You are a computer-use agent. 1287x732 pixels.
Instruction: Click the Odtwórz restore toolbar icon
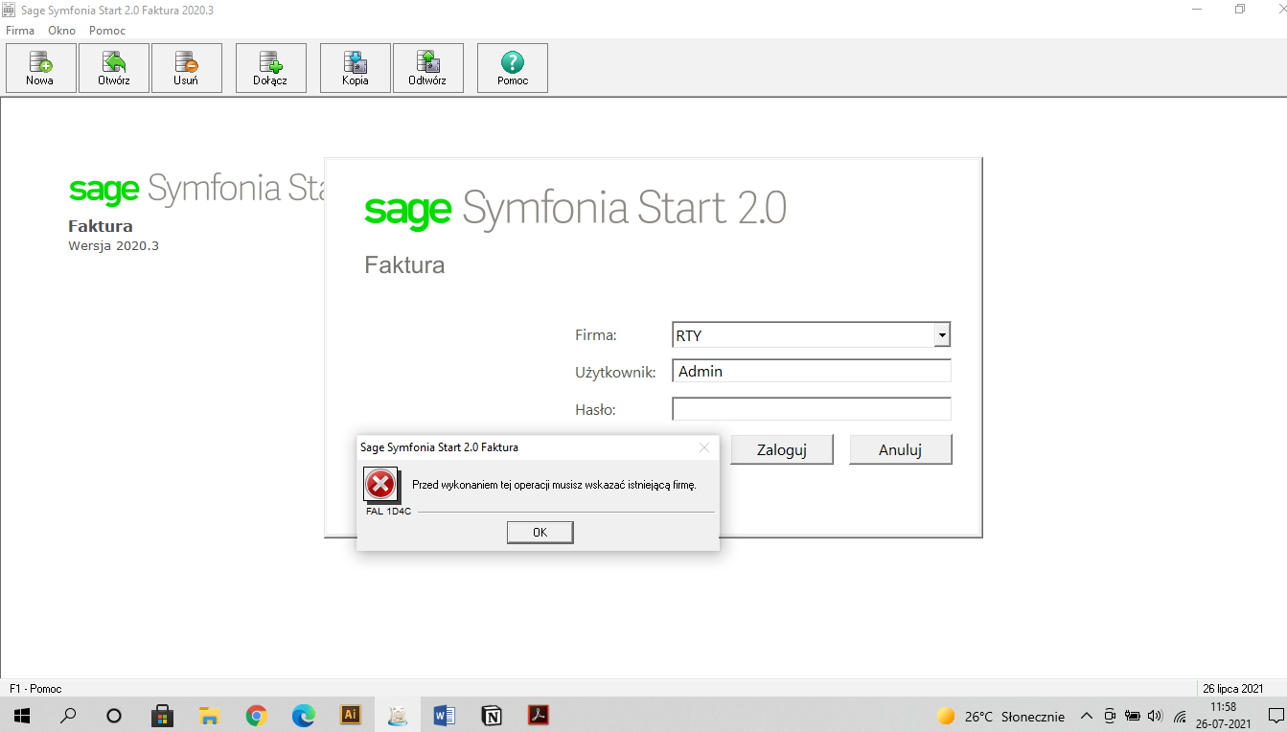428,68
